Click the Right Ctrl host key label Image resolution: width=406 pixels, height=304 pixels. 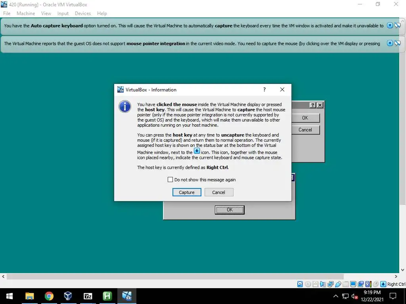click(396, 284)
